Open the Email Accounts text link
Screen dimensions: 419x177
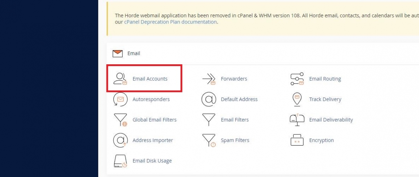coord(150,79)
